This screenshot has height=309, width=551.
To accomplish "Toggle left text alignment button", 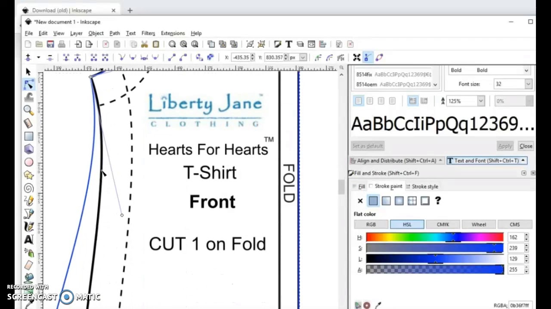I will point(359,101).
